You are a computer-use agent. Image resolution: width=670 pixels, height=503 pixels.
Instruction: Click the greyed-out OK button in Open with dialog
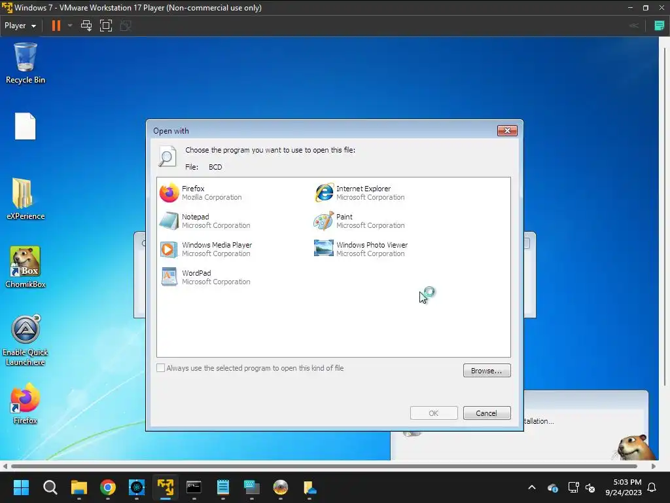click(x=434, y=413)
